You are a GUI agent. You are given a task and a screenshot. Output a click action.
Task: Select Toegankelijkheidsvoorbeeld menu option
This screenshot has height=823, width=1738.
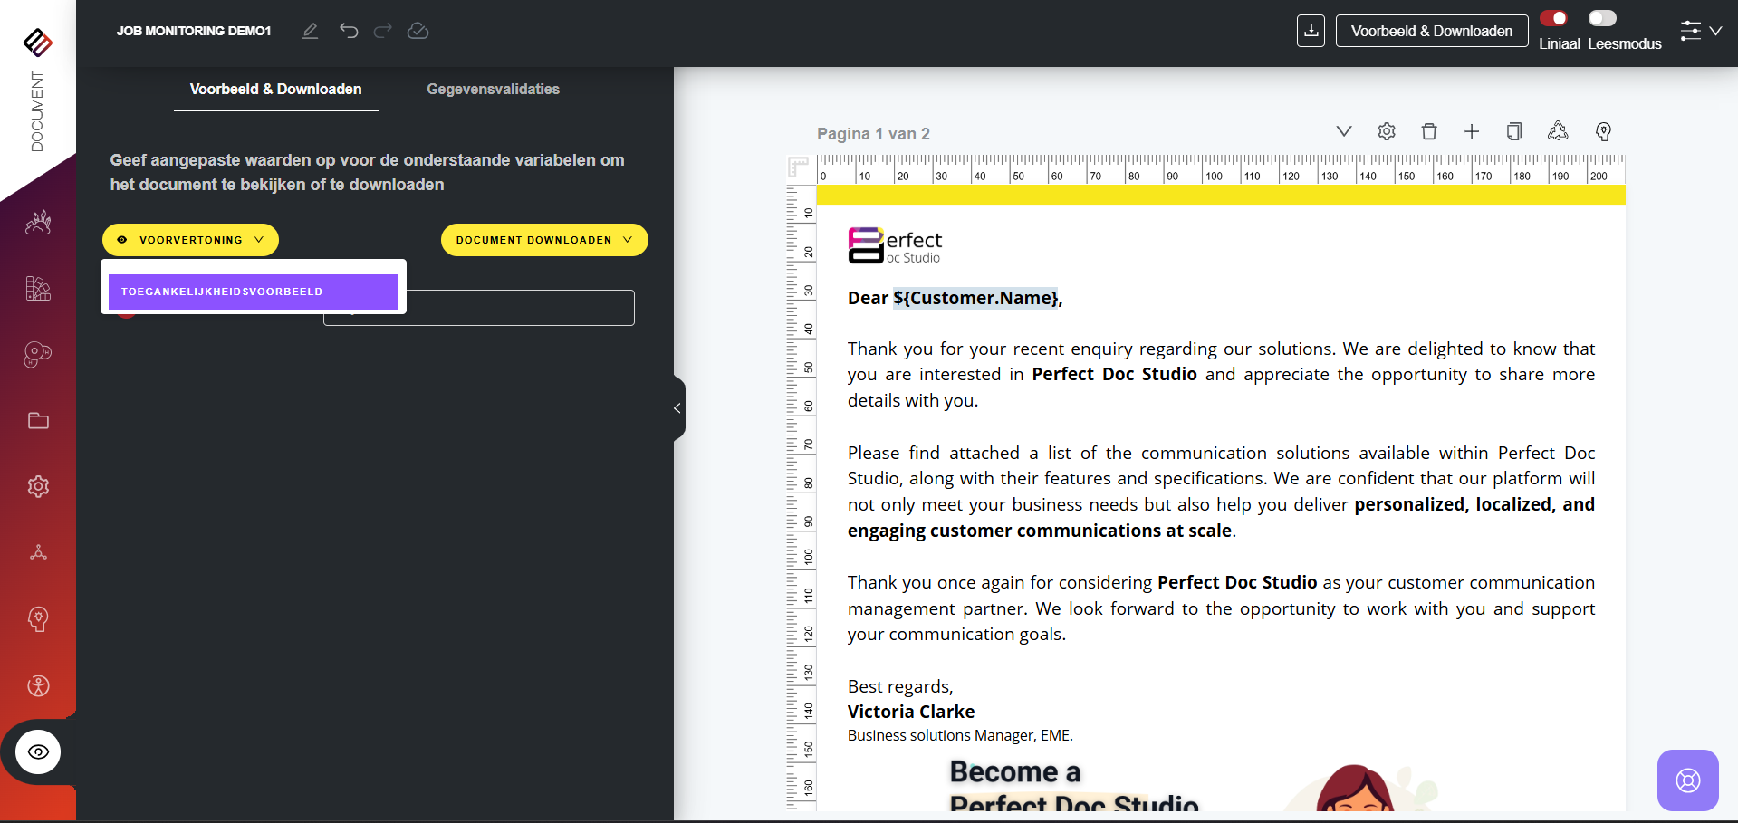click(253, 292)
